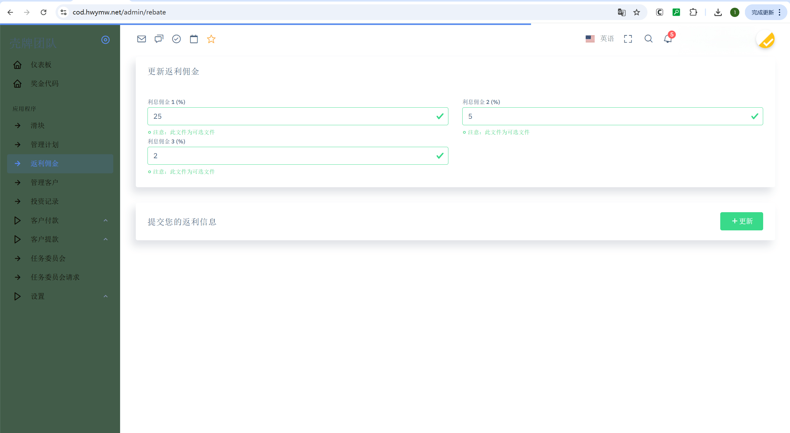
Task: Click the Google Translate icon in address bar
Action: 622,12
